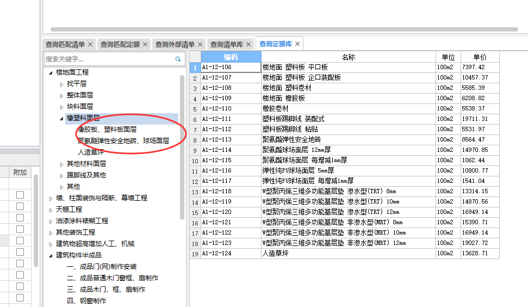Tick the seventh checkbox under 附加
The width and height of the screenshot is (528, 307).
tap(20, 263)
